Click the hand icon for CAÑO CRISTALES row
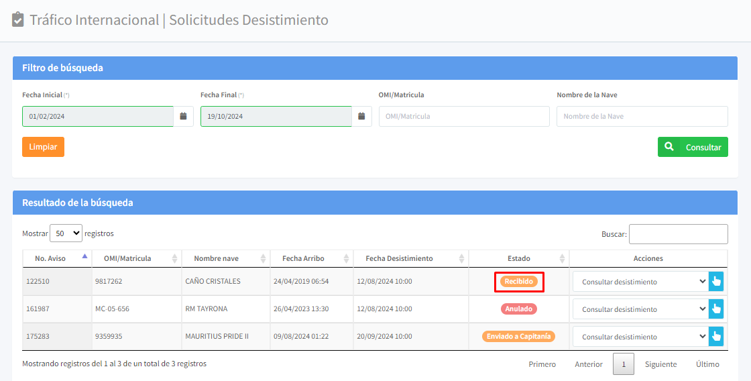Image resolution: width=751 pixels, height=381 pixels. click(x=716, y=282)
